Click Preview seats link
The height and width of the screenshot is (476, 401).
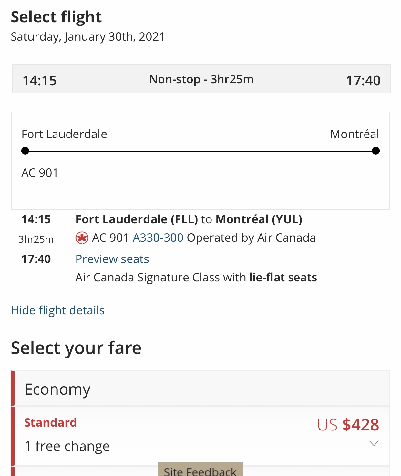(x=112, y=259)
